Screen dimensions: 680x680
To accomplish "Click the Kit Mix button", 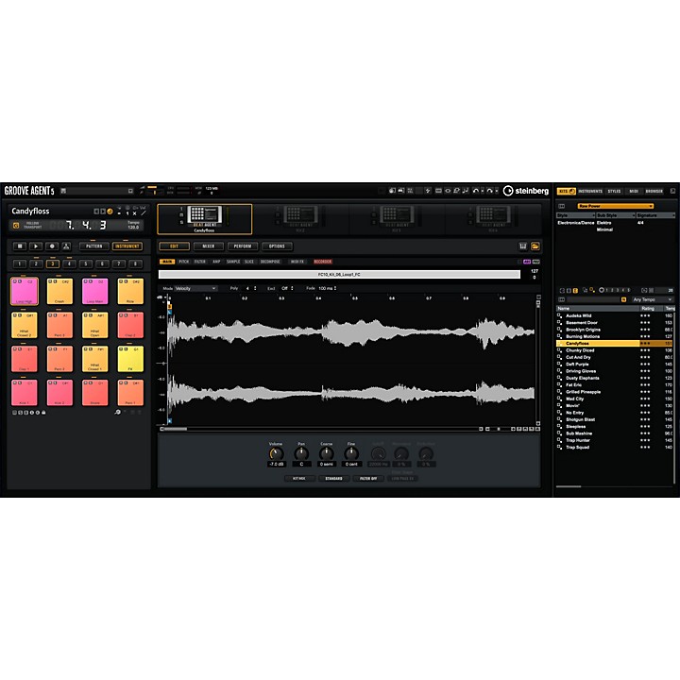I will coord(299,478).
